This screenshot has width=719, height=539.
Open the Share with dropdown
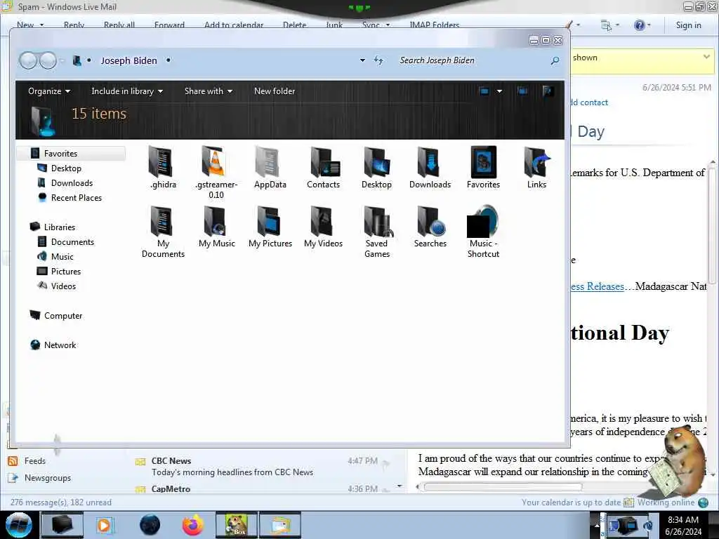208,91
